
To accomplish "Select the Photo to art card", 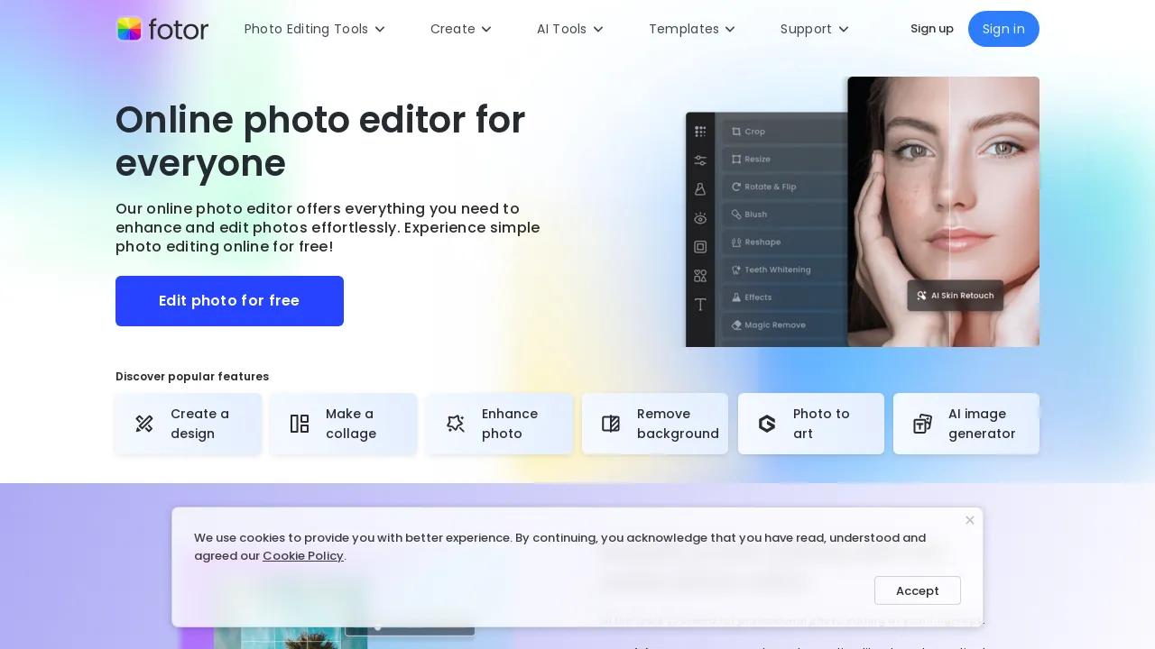I will (x=811, y=424).
